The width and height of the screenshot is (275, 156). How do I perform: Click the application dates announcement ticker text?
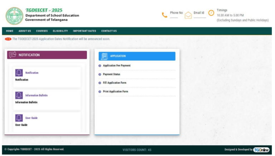pos(61,39)
